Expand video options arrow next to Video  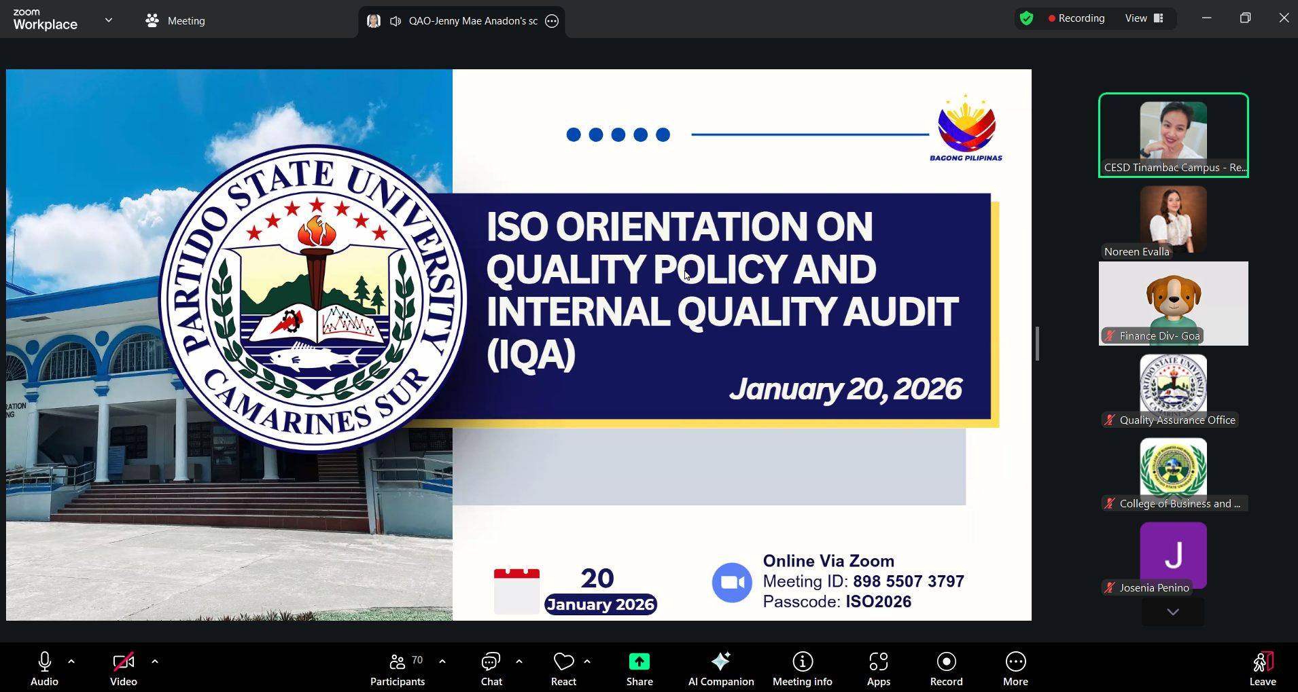tap(155, 661)
